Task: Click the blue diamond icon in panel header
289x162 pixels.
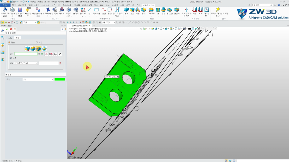Action: tap(62, 29)
